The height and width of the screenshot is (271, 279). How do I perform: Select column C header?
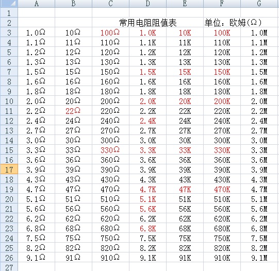tap(110, 4)
